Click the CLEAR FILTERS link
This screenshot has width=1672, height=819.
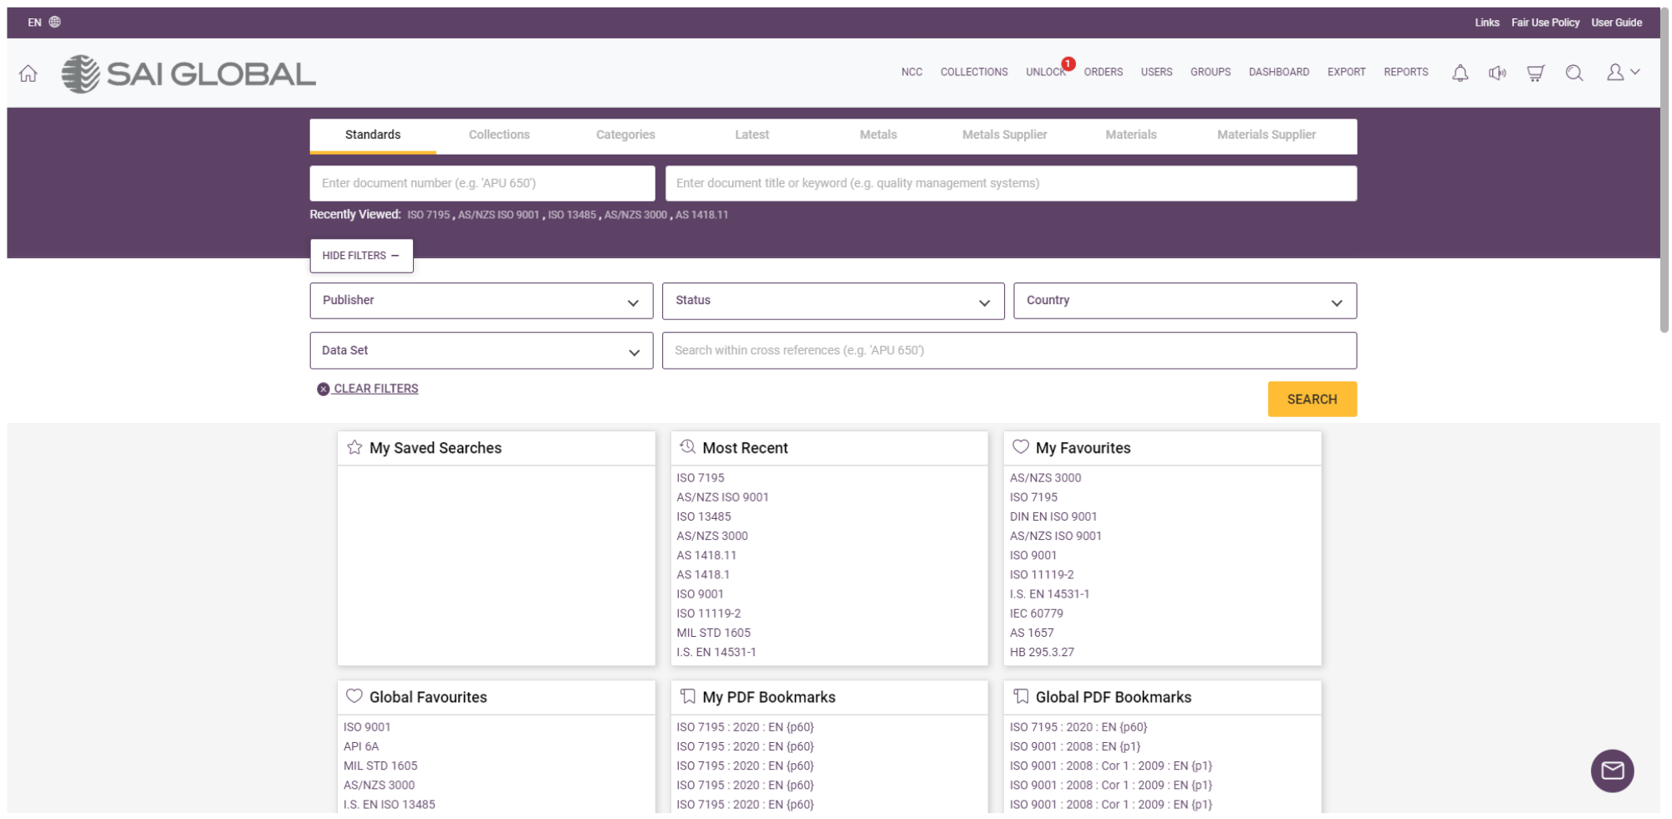[x=376, y=389]
